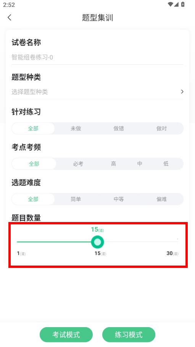Choose 未做 practice filter

[76, 128]
